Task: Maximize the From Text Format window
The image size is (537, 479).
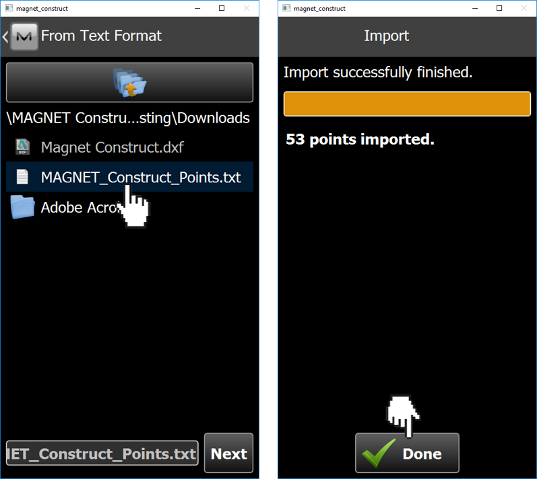Action: click(222, 8)
